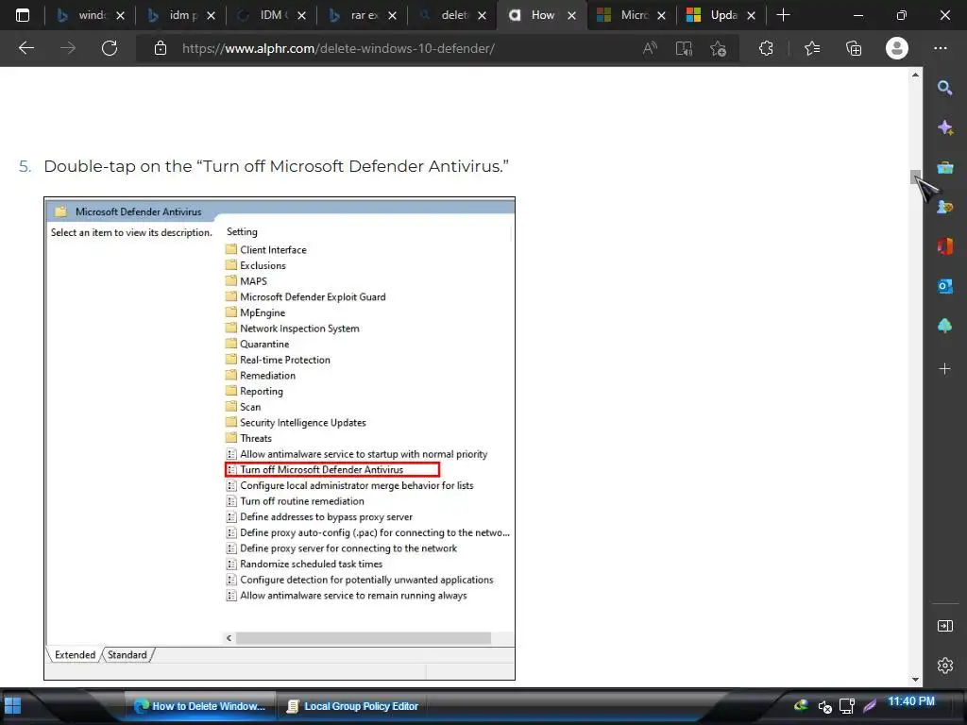Close the "idm p" tab
Image resolution: width=967 pixels, height=725 pixels.
[211, 15]
